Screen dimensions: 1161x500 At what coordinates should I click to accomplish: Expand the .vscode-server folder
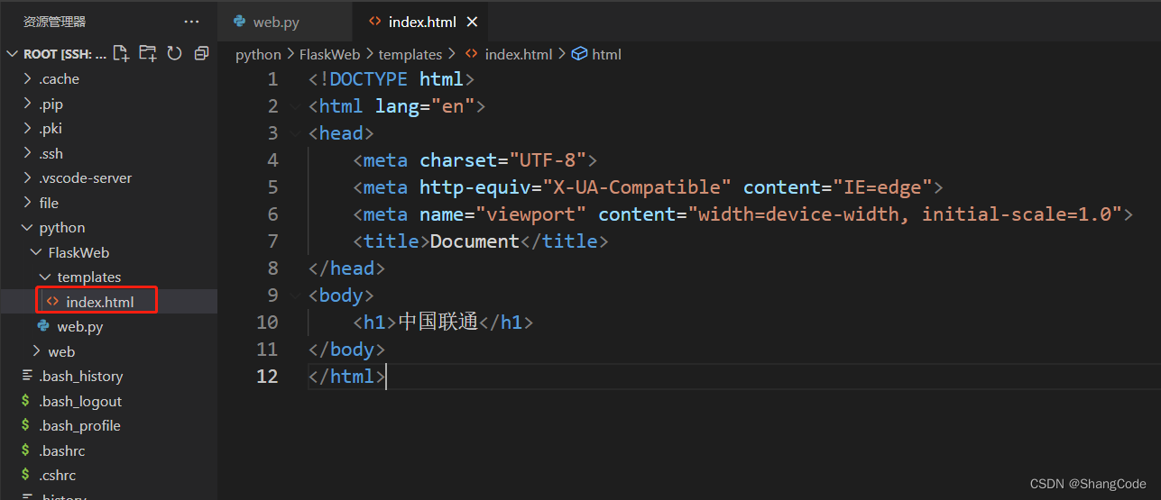[x=85, y=178]
